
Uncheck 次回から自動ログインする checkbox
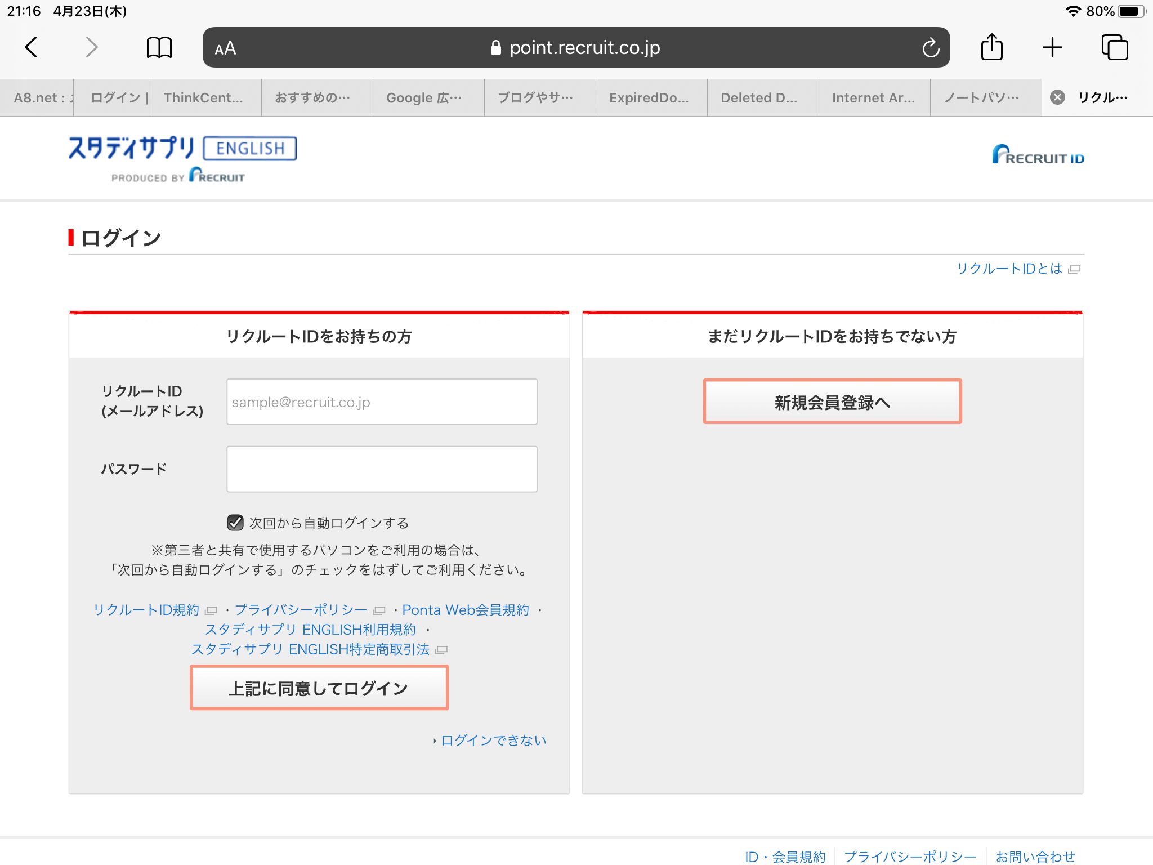click(235, 523)
